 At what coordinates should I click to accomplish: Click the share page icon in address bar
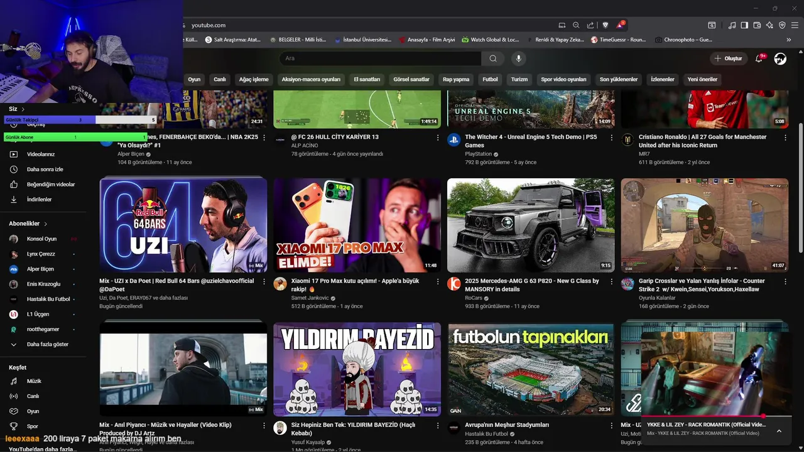point(590,25)
